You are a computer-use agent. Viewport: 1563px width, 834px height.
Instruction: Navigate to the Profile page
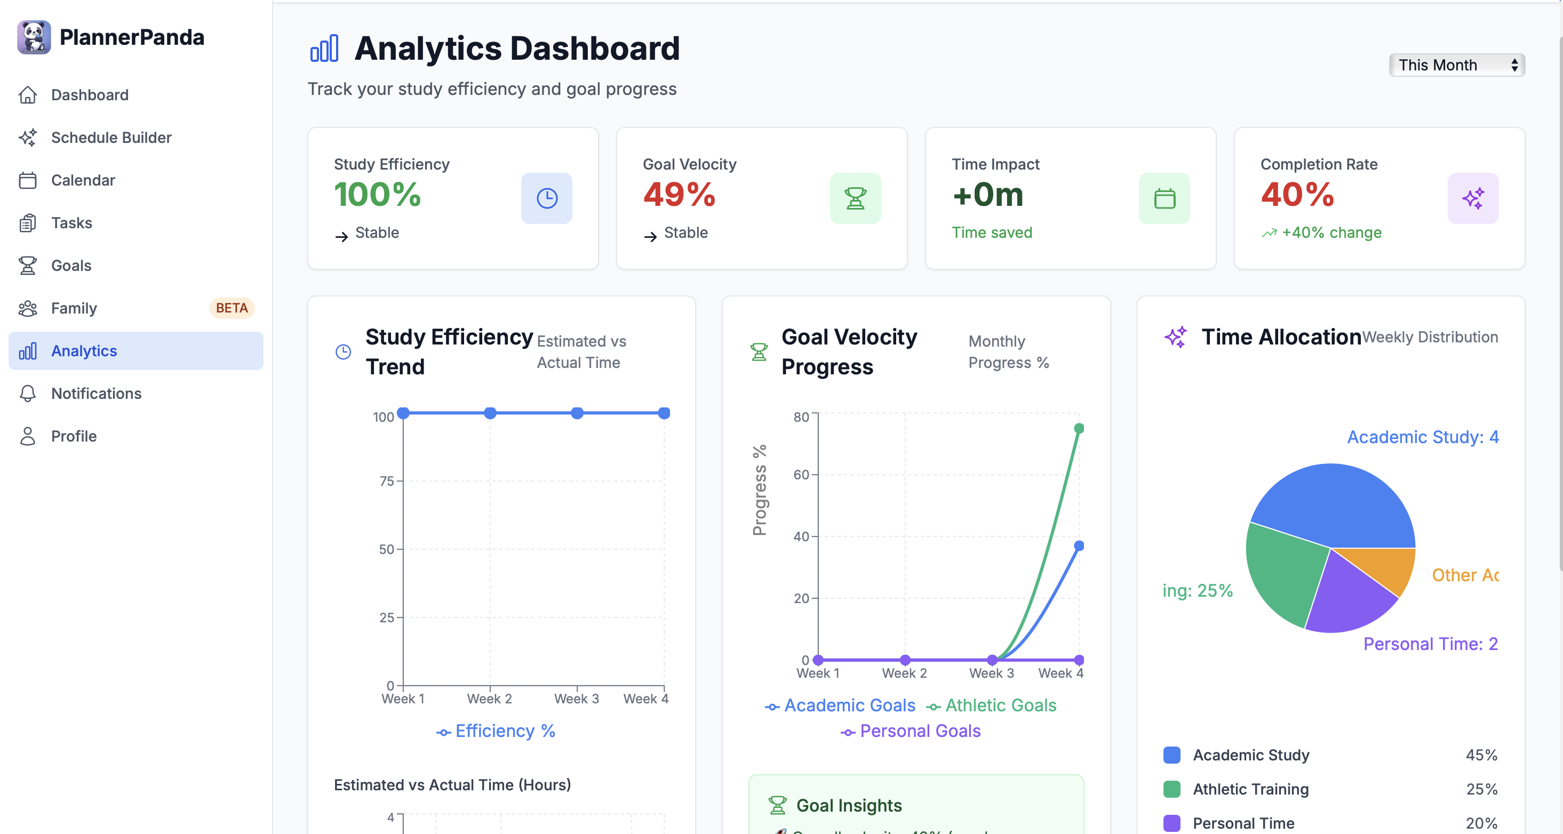click(74, 436)
